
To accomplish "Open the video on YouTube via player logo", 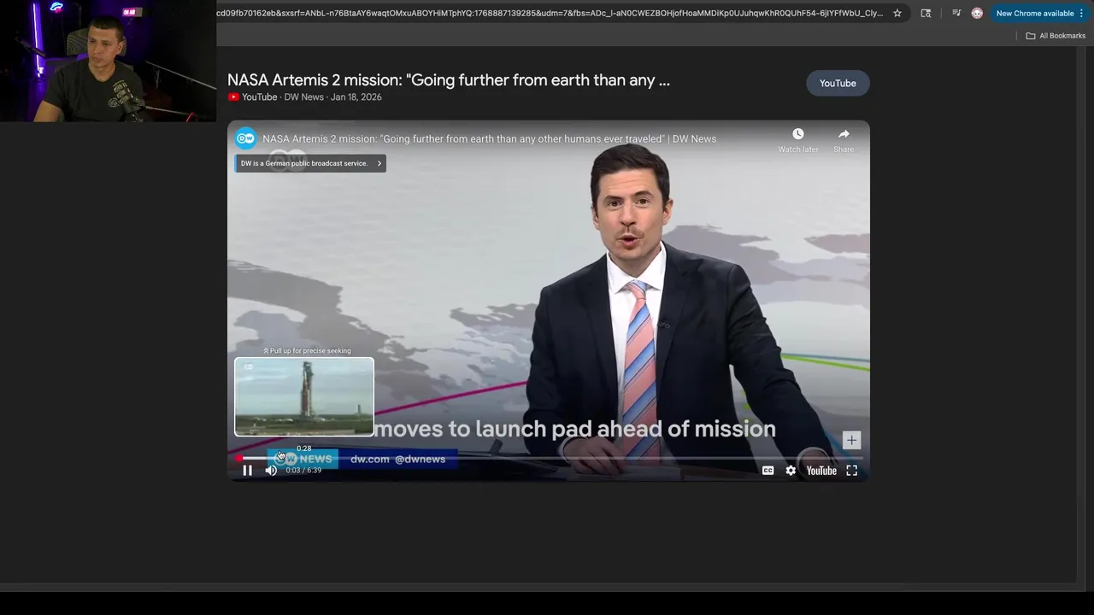I will pos(821,471).
